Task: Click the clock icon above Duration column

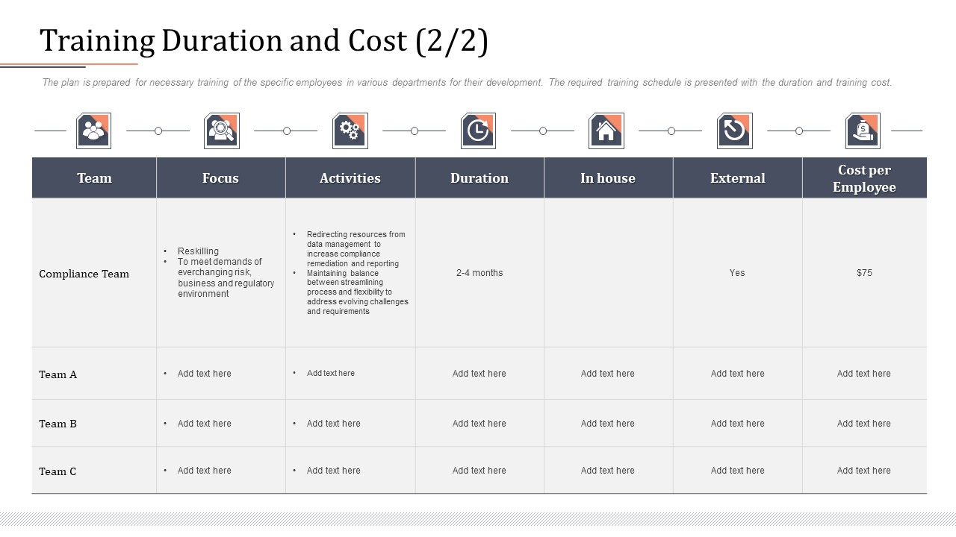Action: click(x=479, y=131)
